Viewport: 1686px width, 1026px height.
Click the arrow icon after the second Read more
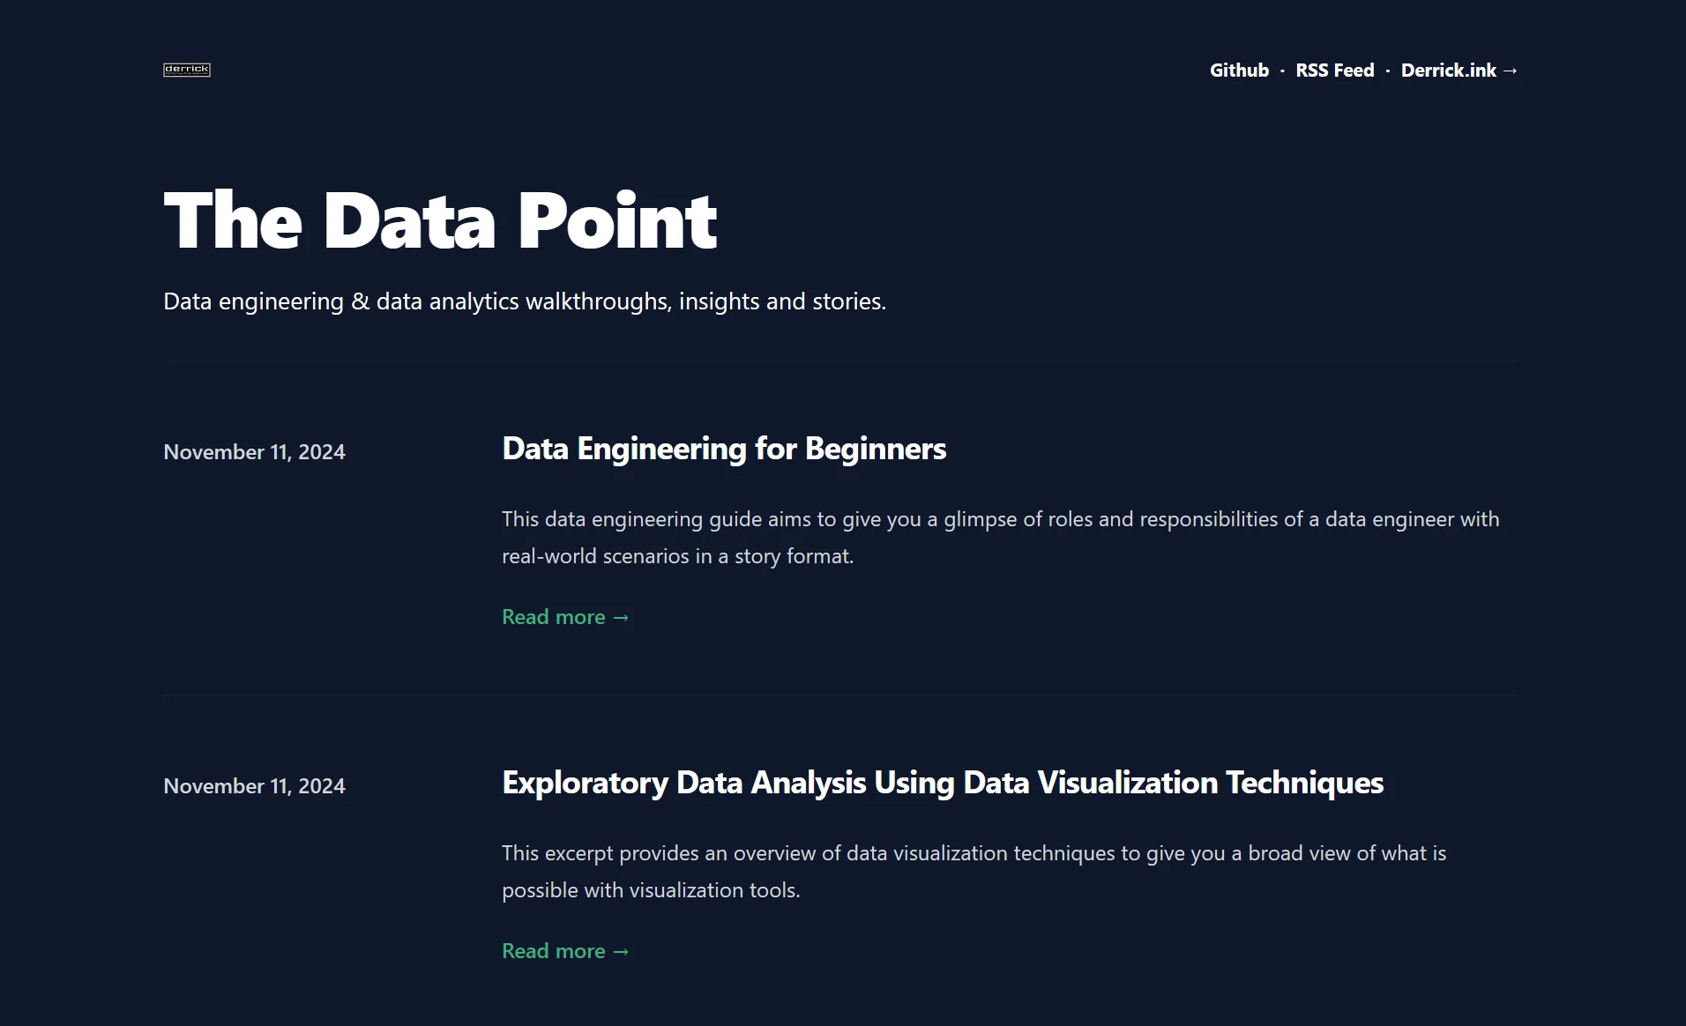click(621, 952)
